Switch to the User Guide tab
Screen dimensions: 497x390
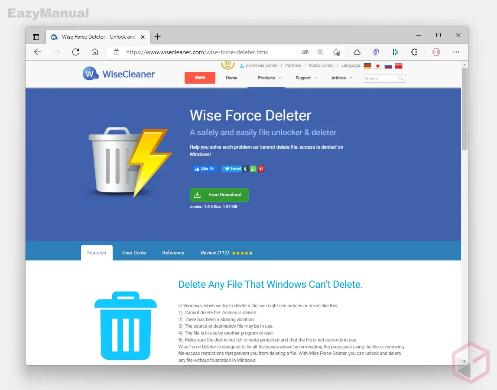134,253
